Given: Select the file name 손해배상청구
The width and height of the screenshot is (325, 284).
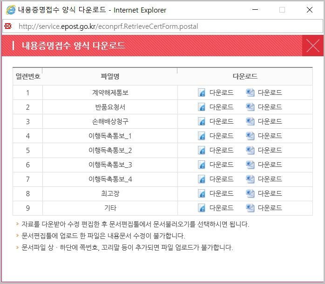Looking at the screenshot, I should [110, 121].
